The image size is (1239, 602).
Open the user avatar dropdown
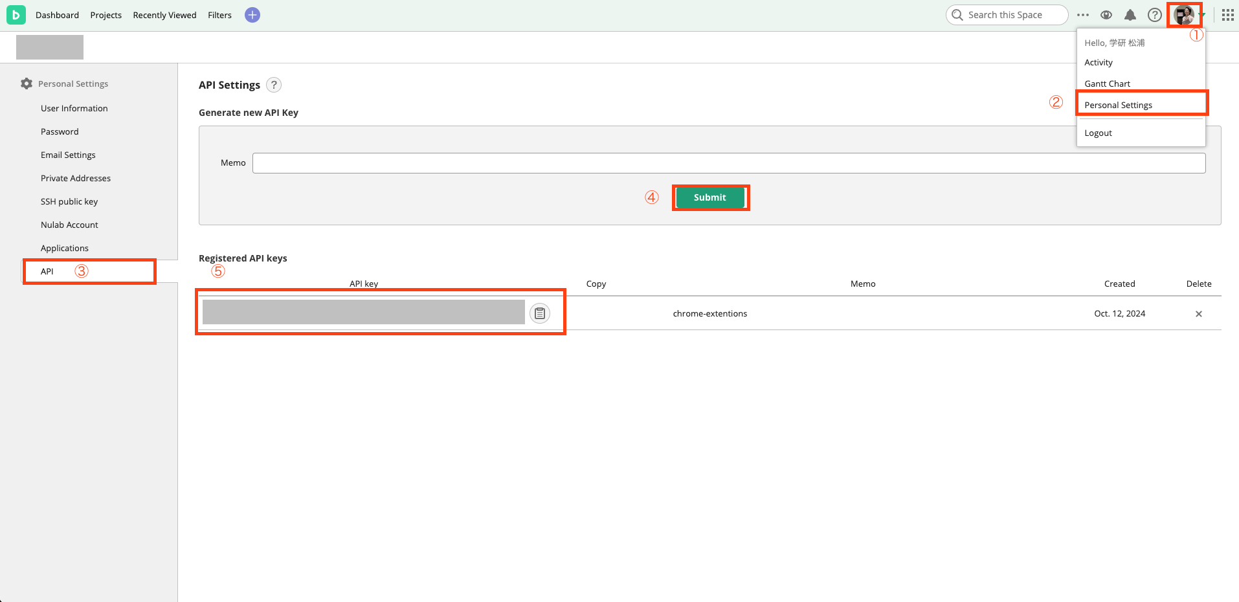coord(1183,15)
